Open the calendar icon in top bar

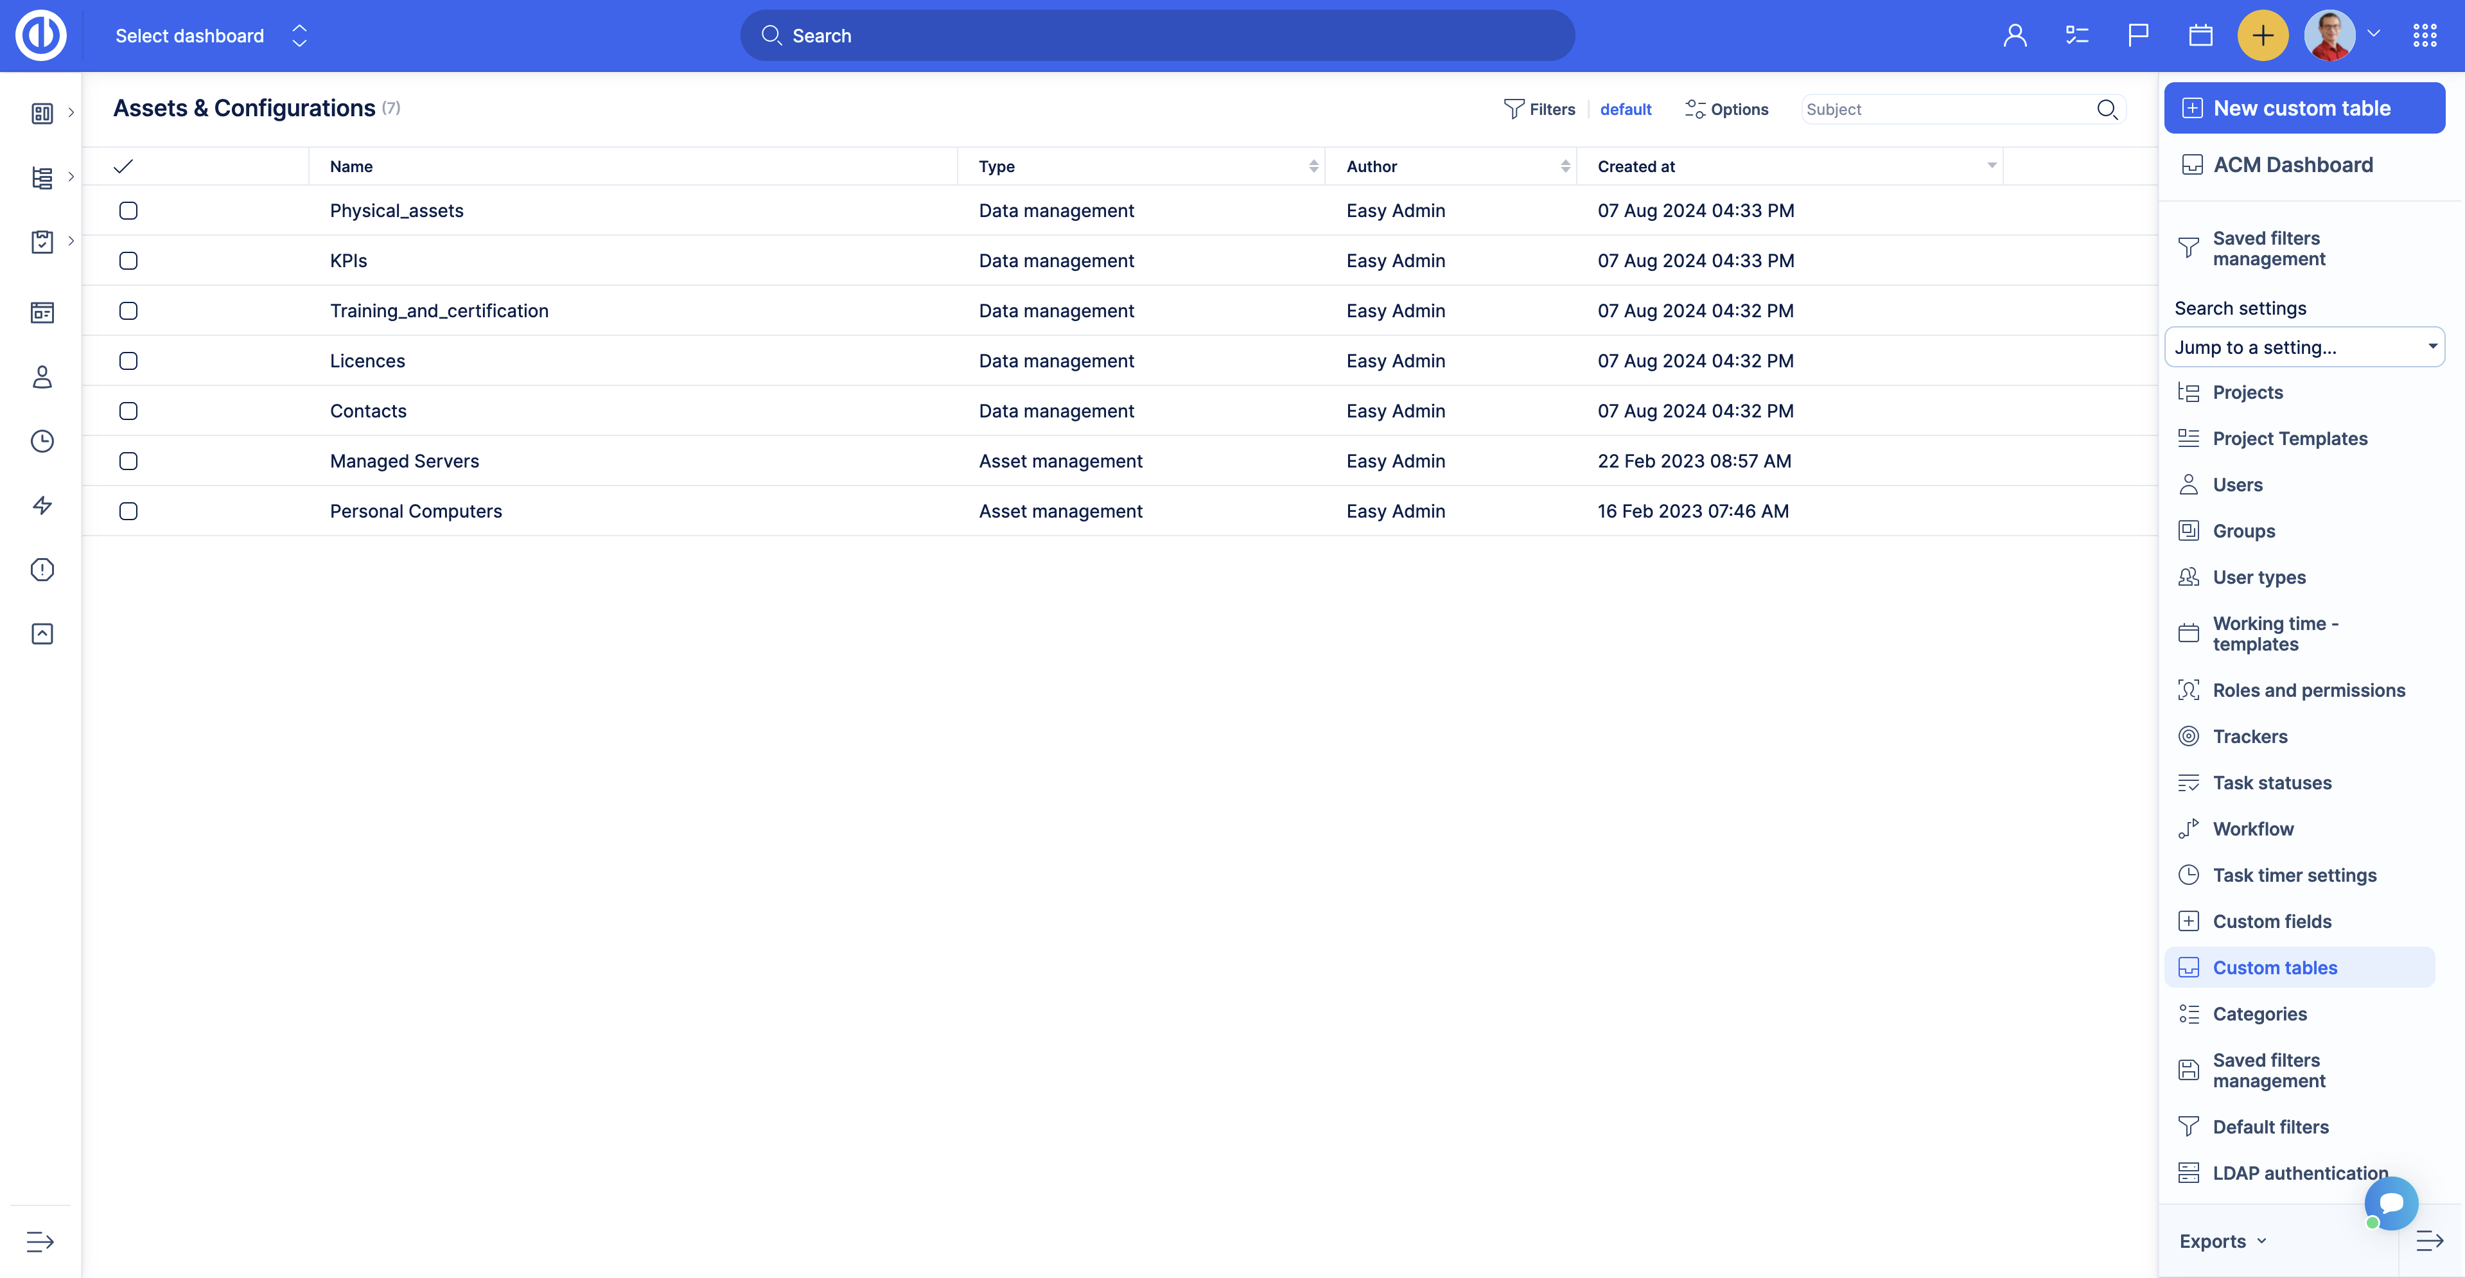(x=2200, y=37)
